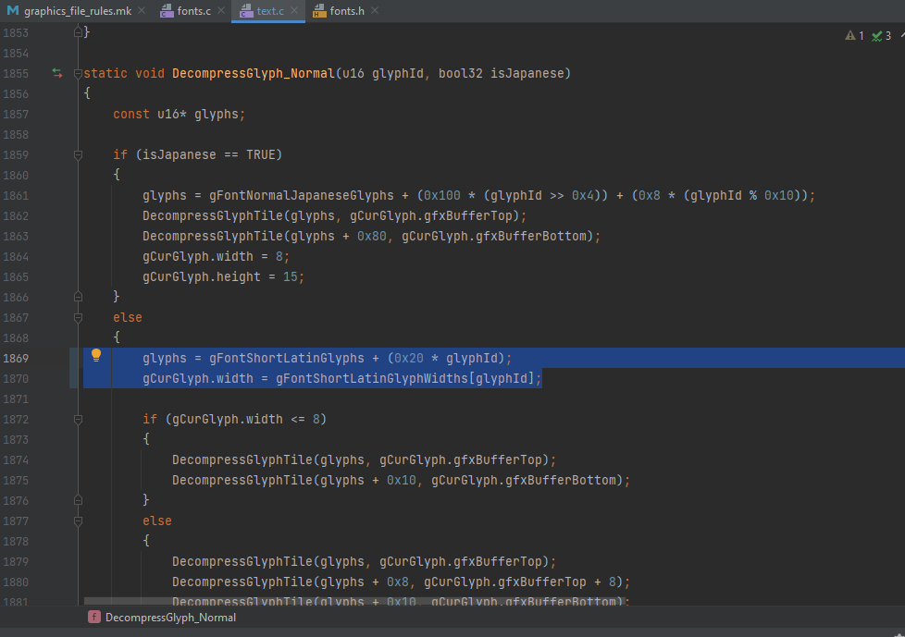Click the header/source switch gutter icon
Image resolution: width=905 pixels, height=637 pixels.
pyautogui.click(x=57, y=73)
